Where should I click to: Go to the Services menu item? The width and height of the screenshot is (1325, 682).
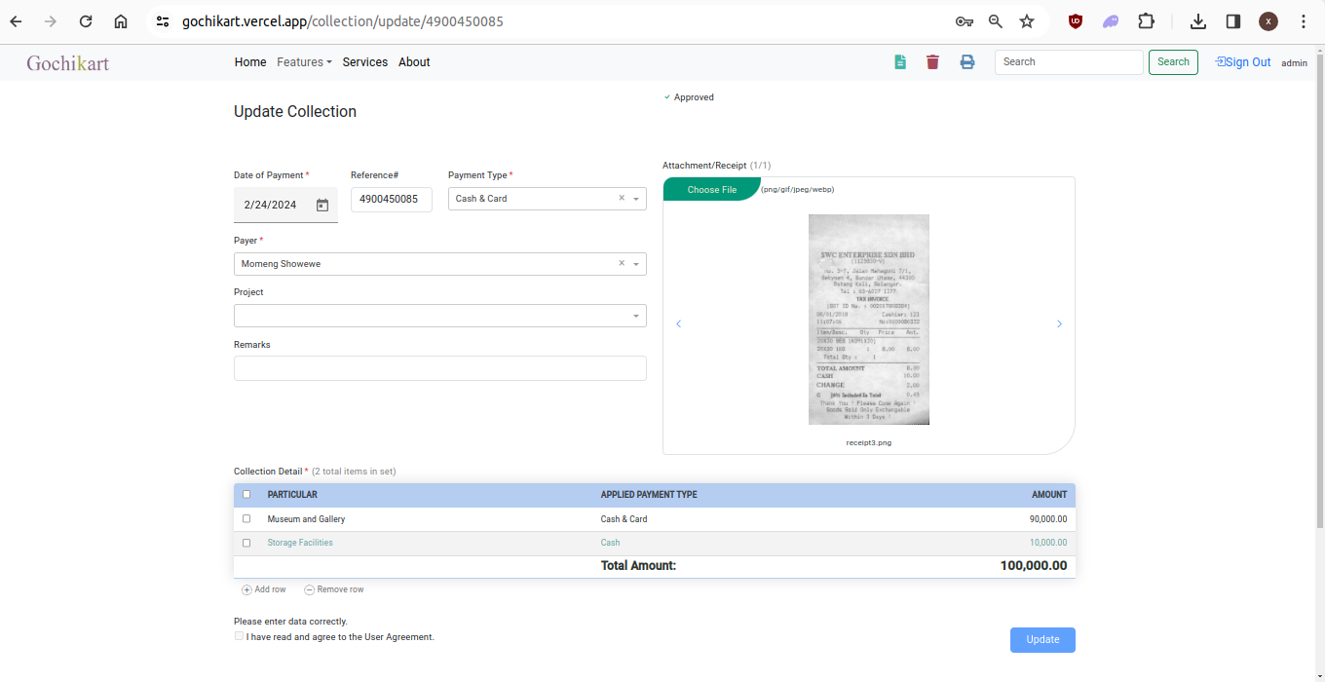pyautogui.click(x=365, y=62)
